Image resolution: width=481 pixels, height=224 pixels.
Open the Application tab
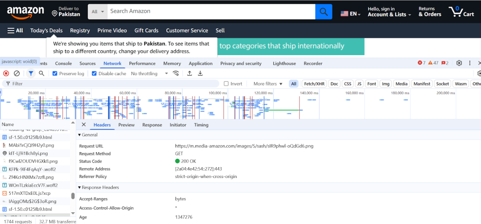pos(201,63)
